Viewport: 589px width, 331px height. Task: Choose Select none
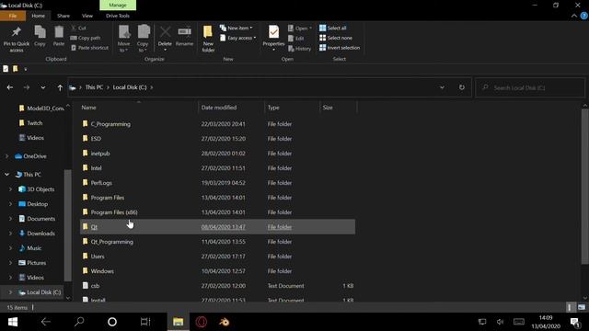pyautogui.click(x=336, y=38)
